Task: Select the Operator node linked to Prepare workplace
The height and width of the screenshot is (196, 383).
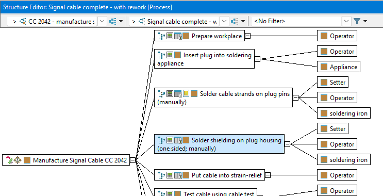Action: [x=337, y=36]
